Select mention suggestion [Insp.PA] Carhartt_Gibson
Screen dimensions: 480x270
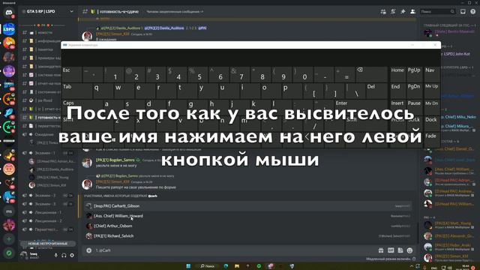[248, 206]
